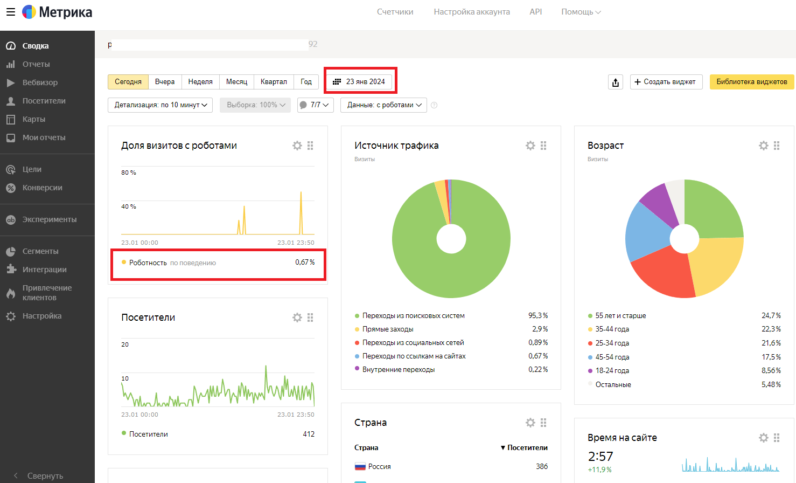The image size is (796, 483).
Task: Open Мои отчеты sidebar icon
Action: pos(11,137)
